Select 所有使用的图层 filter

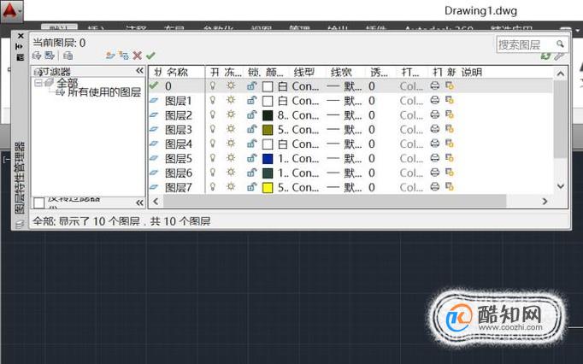click(x=103, y=92)
